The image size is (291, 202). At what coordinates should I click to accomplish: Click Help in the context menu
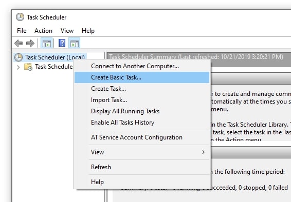point(142,182)
